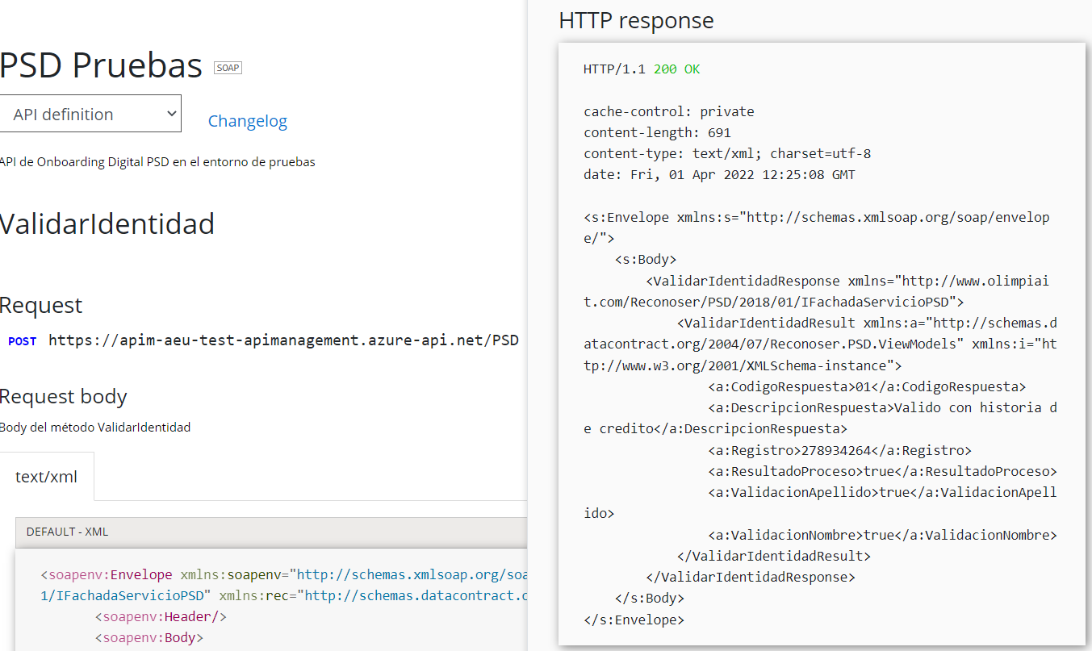Click the CodigoRespuesta 01 line

867,386
